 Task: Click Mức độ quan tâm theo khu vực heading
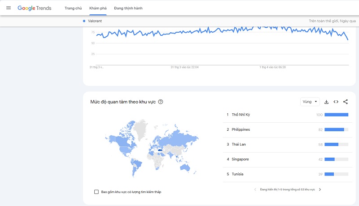(x=123, y=102)
